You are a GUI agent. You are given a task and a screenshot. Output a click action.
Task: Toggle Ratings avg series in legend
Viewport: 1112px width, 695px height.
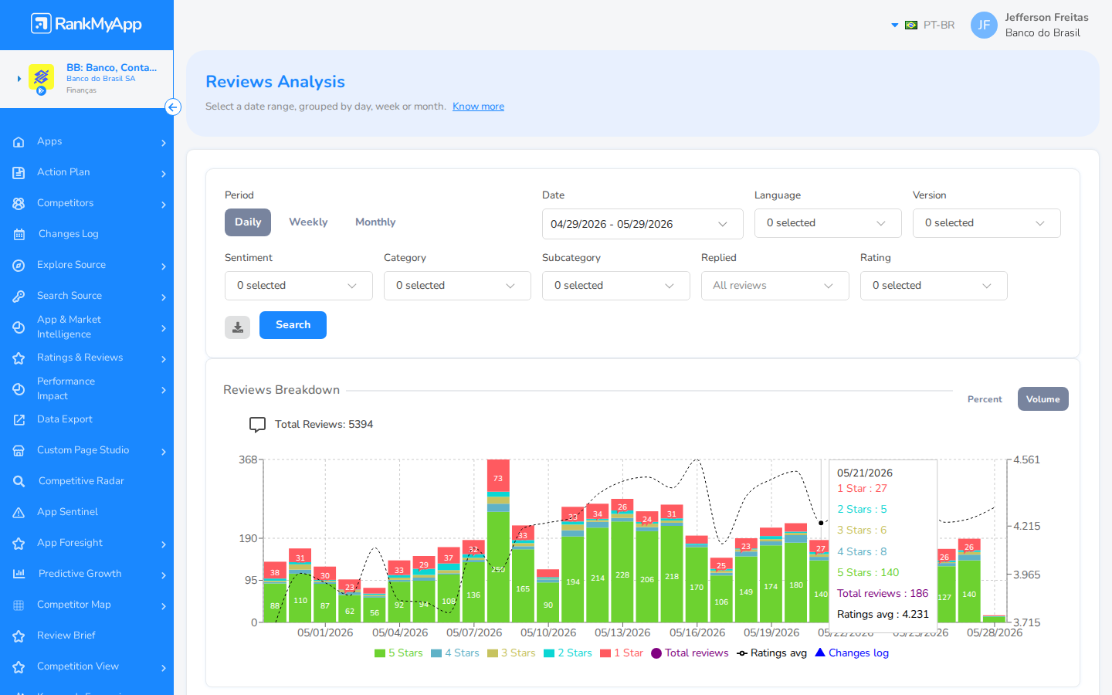coord(771,653)
